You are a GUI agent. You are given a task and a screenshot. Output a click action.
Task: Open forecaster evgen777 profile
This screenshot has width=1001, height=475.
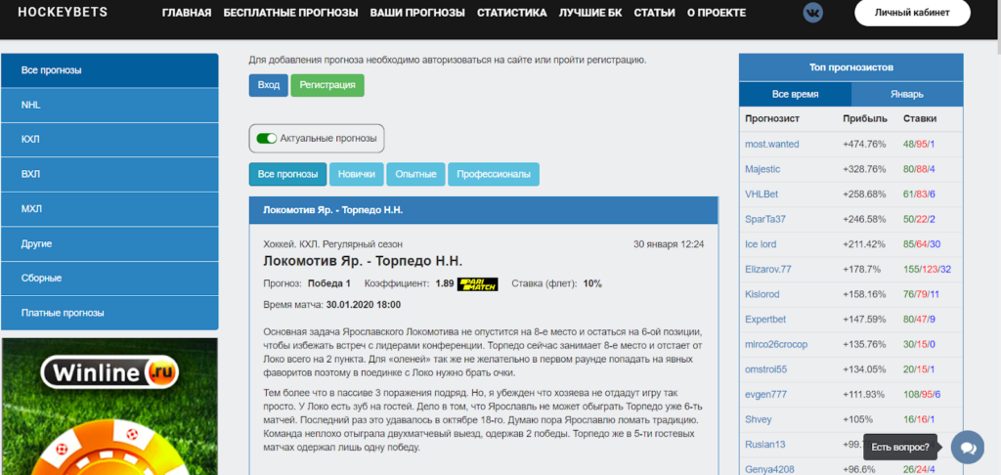coord(766,395)
